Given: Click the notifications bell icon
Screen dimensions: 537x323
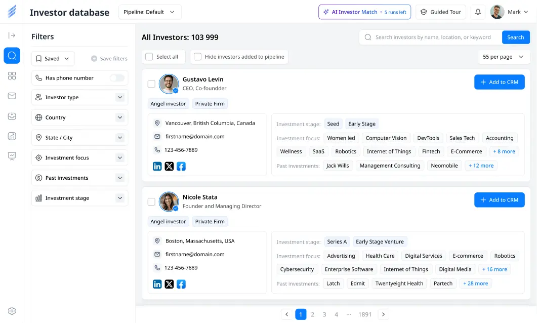Looking at the screenshot, I should tap(478, 12).
